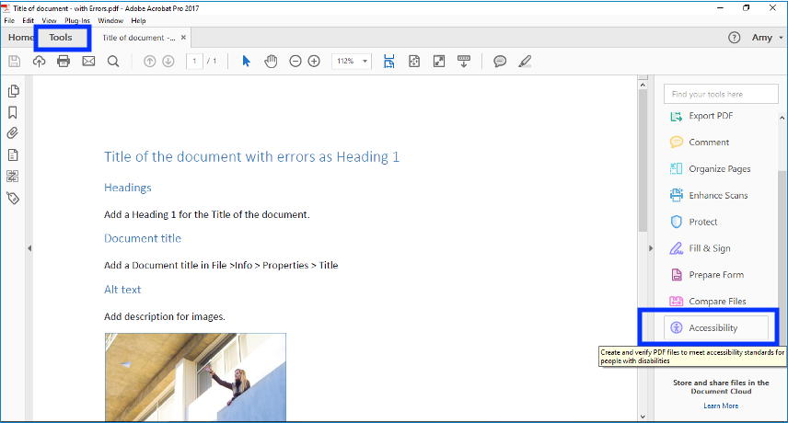
Task: Open Page Thumbnails panel icon
Action: click(14, 91)
